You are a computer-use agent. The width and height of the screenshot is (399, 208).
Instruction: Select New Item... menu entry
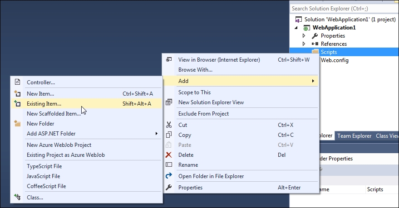(x=87, y=93)
